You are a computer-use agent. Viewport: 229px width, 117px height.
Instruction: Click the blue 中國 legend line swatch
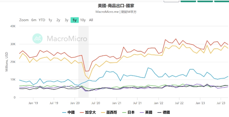click(x=64, y=113)
